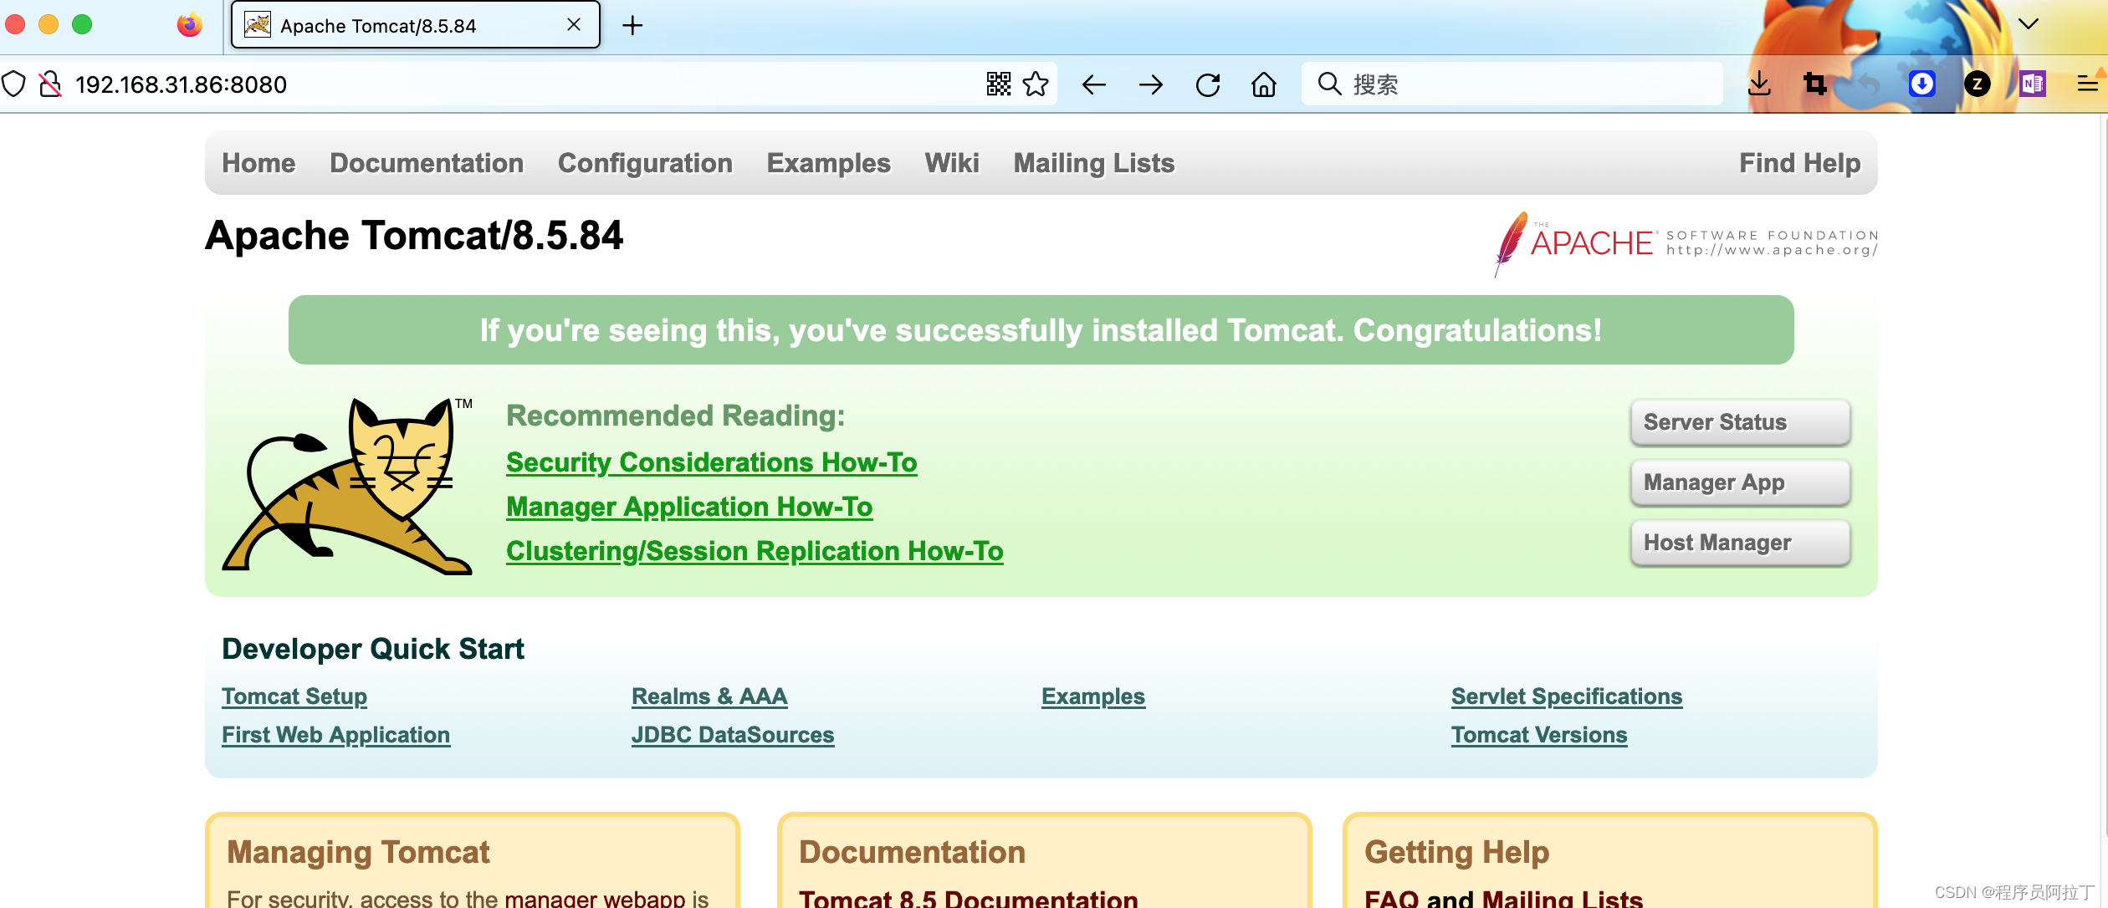2108x908 pixels.
Task: Open a new tab with plus button
Action: coord(632,26)
